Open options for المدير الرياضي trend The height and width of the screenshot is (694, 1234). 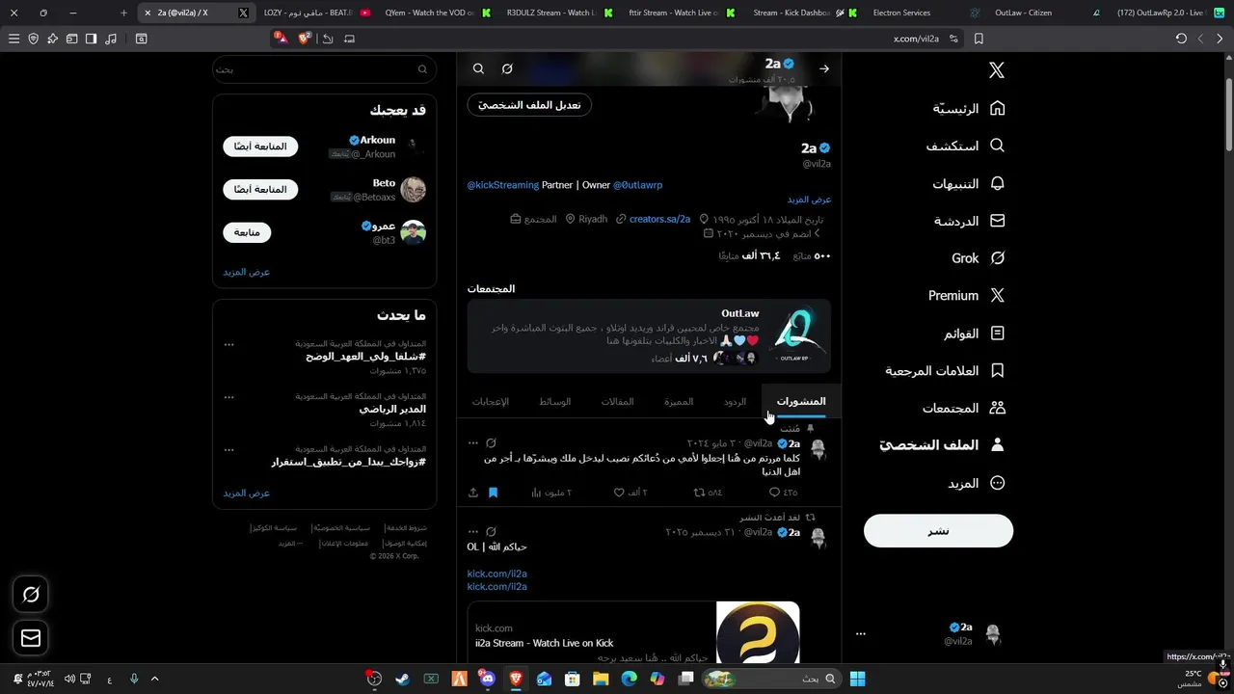228,397
